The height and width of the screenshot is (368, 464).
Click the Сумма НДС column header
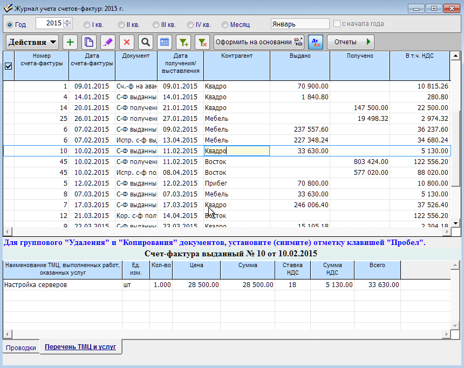coord(332,269)
